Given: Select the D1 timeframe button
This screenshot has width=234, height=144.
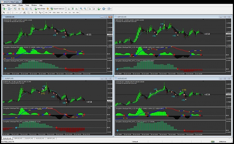Looking at the screenshot, I should [70, 13].
